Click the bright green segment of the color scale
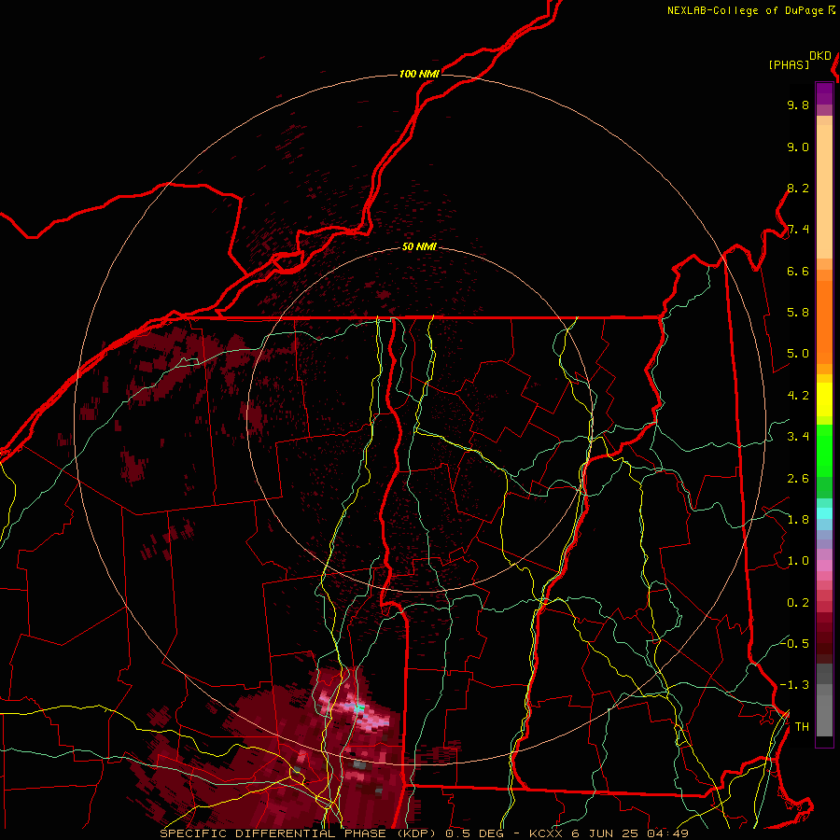 [x=824, y=451]
